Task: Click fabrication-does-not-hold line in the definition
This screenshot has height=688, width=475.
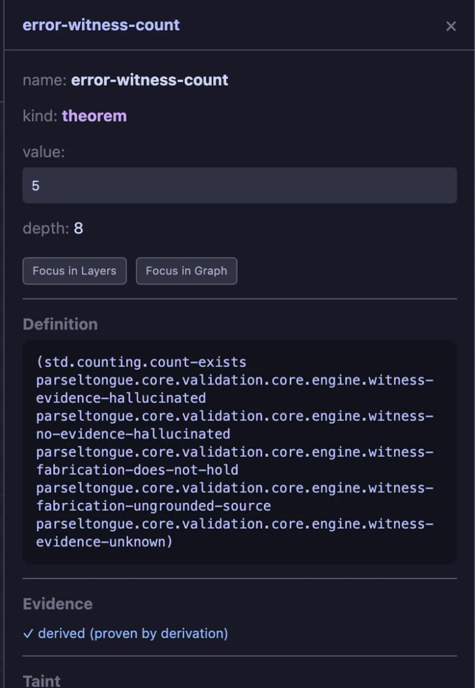Action: click(x=137, y=470)
